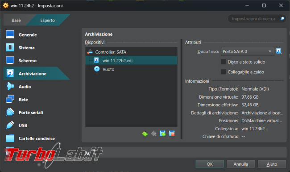Enable Collegabile a caldo checkbox
Viewport: 290px width, 172px height.
tap(224, 72)
